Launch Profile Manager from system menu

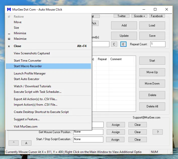click(30, 73)
